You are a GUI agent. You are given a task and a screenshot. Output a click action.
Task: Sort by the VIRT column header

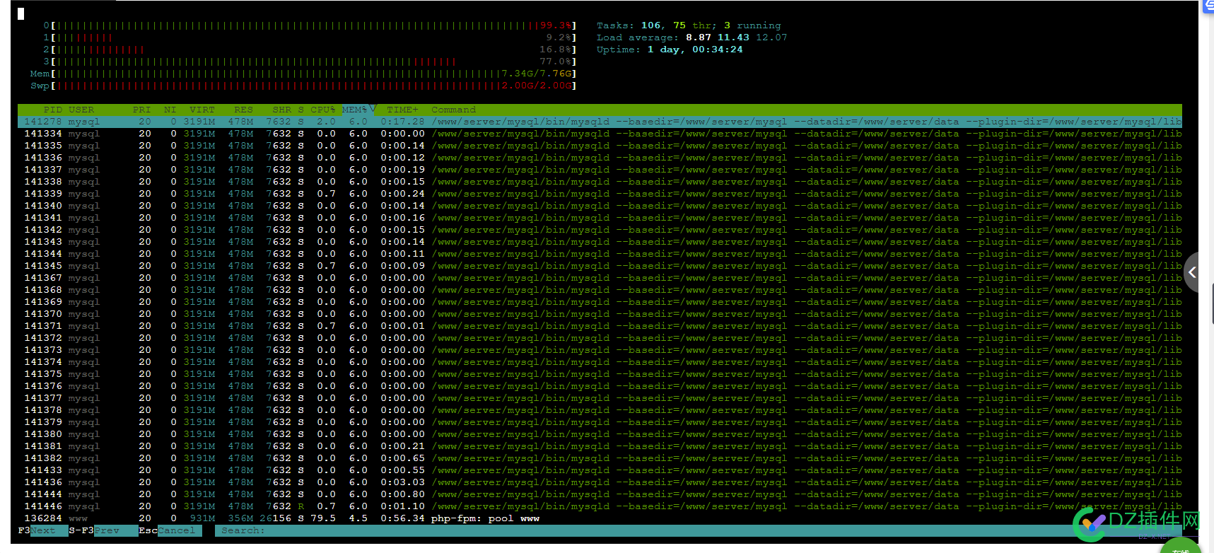coord(202,110)
